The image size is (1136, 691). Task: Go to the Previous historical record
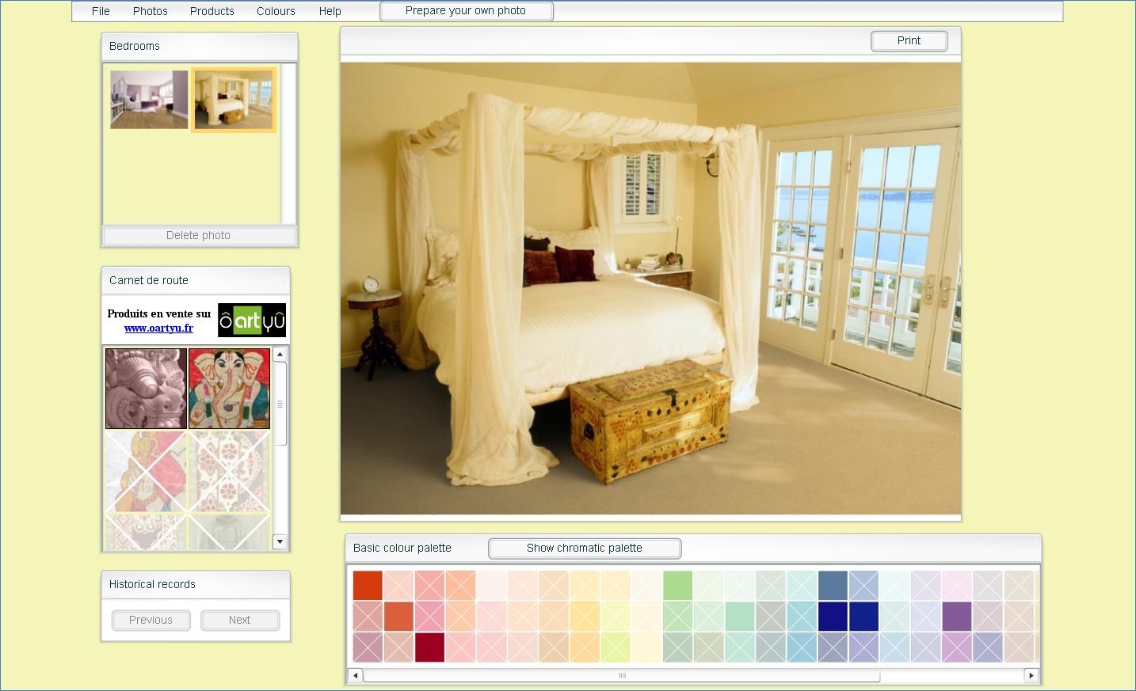pos(151,620)
